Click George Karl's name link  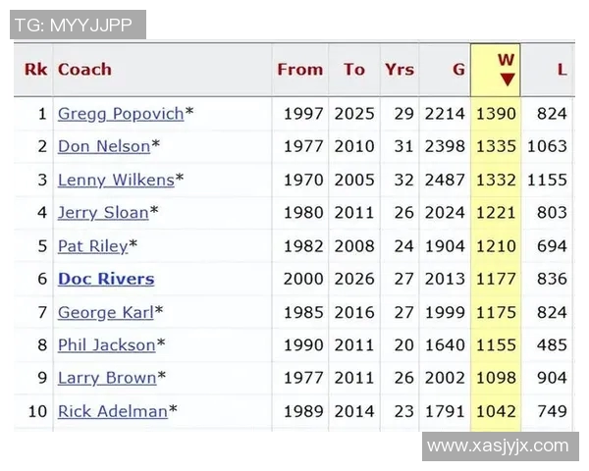[x=106, y=313]
